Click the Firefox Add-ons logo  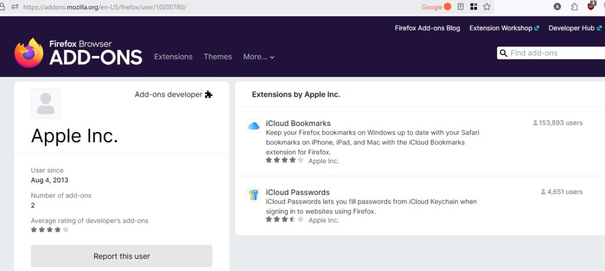pos(78,53)
